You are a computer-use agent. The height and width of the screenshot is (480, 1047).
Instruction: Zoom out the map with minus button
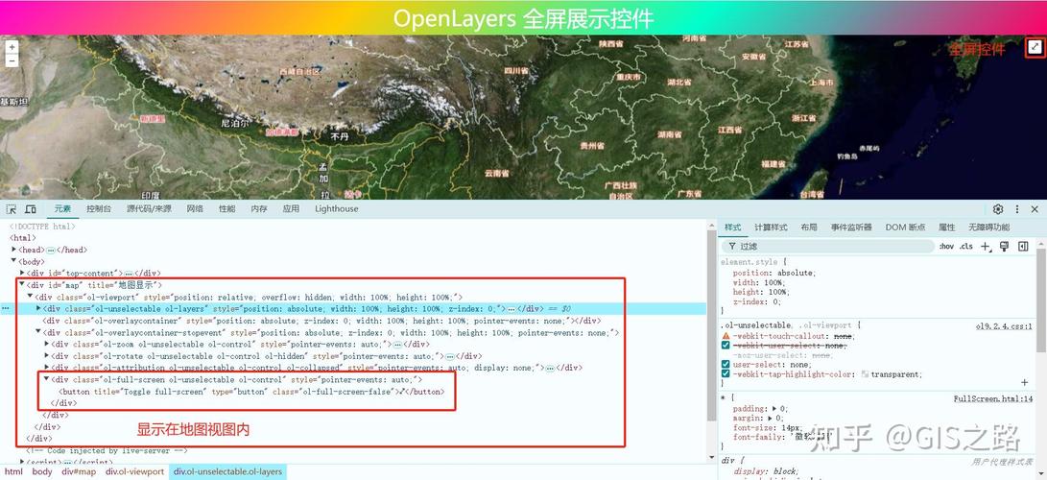[12, 60]
